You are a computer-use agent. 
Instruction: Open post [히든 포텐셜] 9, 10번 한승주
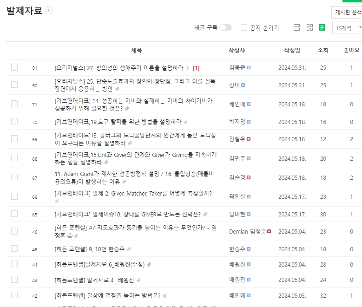coord(90,249)
